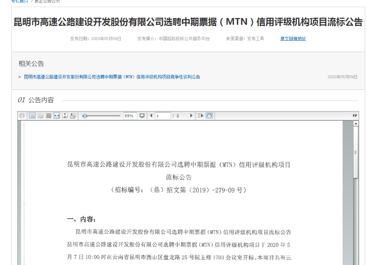Click the Print icon in PDF toolbar

tap(22, 116)
